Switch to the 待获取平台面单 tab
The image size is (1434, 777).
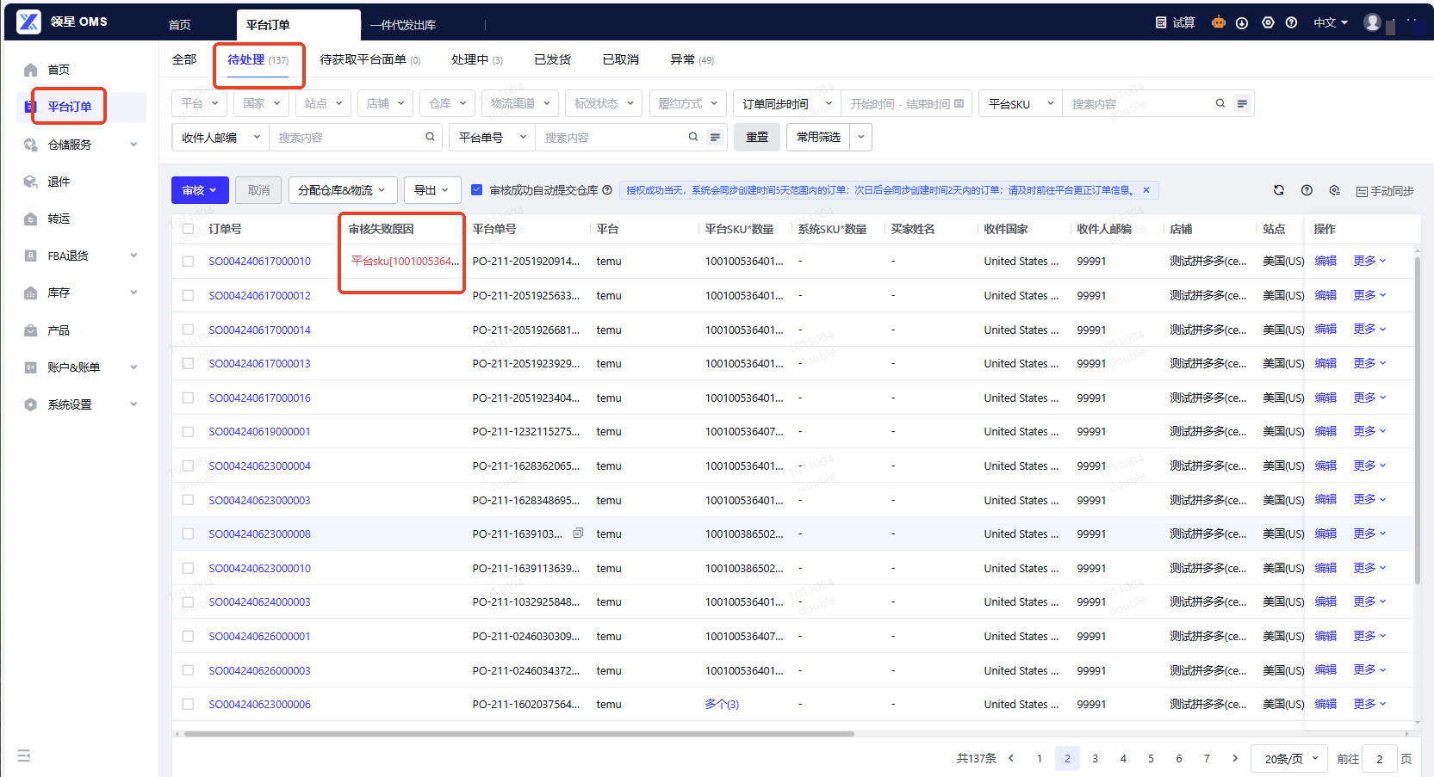pyautogui.click(x=369, y=59)
